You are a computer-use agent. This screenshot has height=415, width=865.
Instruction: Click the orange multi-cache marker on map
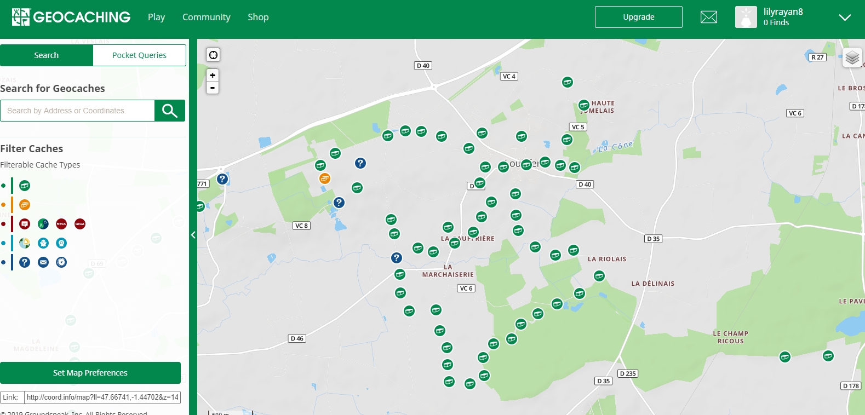click(325, 178)
